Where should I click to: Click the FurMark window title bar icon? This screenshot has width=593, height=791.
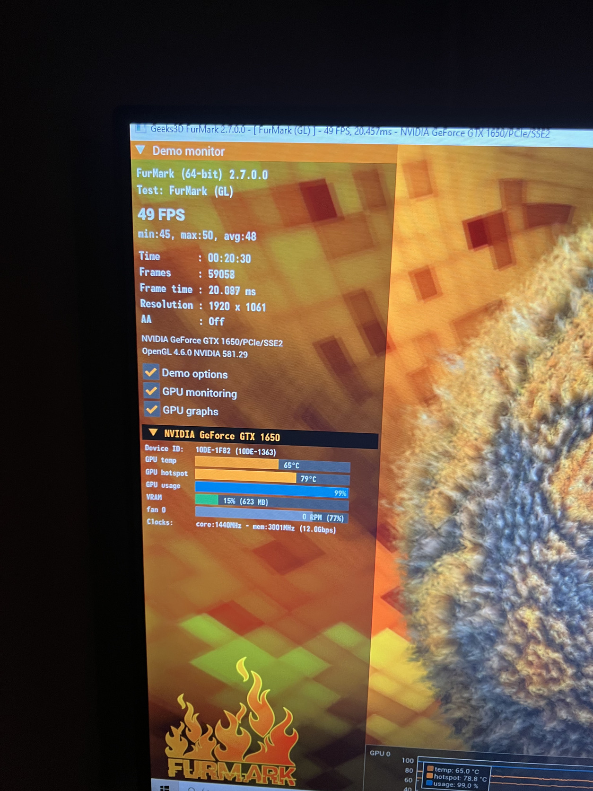click(140, 129)
